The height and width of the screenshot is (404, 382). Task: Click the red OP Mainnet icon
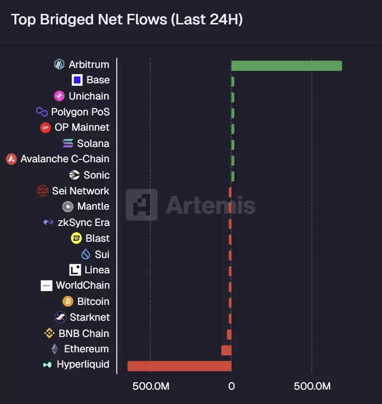point(45,127)
